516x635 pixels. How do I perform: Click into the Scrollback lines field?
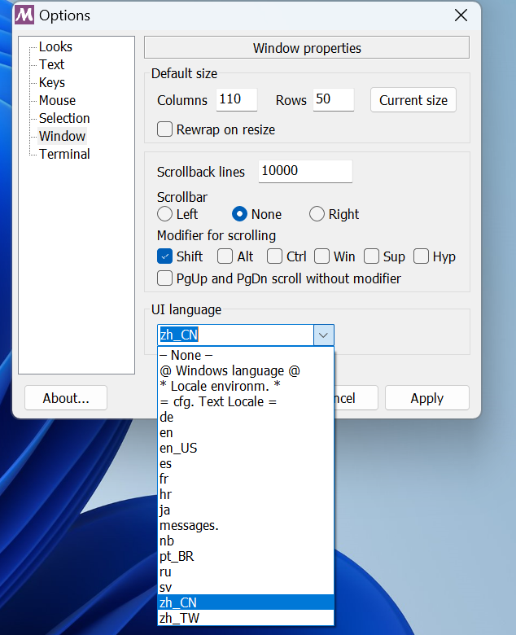click(305, 171)
